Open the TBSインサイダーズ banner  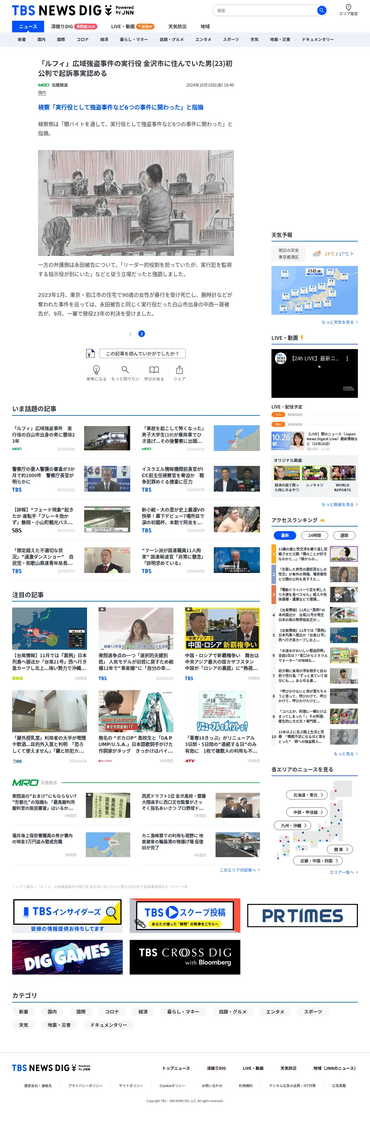pyautogui.click(x=67, y=916)
